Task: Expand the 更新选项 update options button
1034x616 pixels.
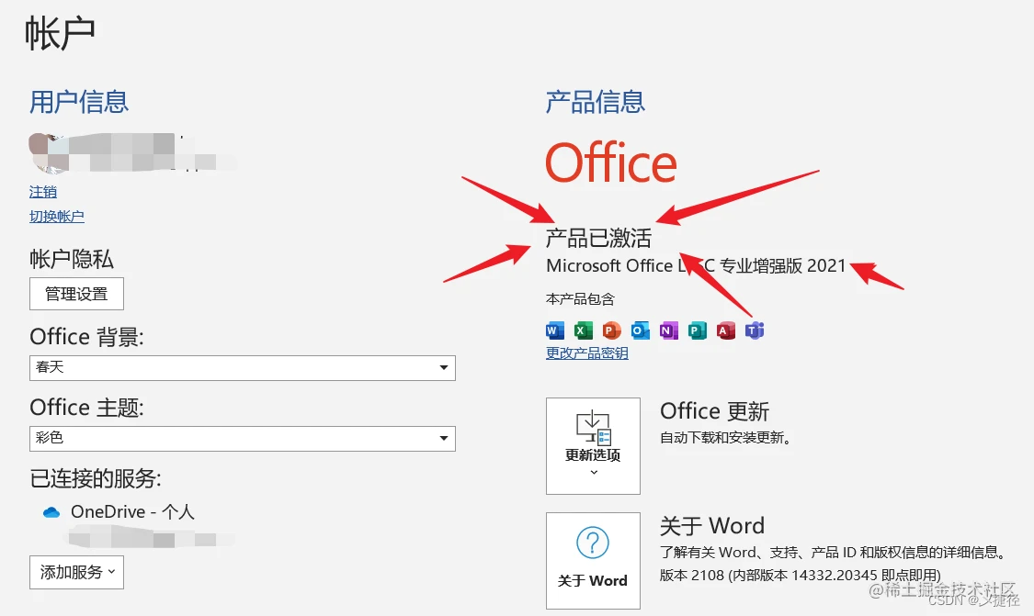Action: click(593, 446)
